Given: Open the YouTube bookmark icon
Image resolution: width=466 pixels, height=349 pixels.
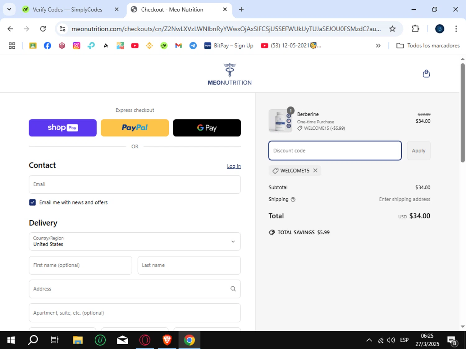Looking at the screenshot, I should pos(135,46).
